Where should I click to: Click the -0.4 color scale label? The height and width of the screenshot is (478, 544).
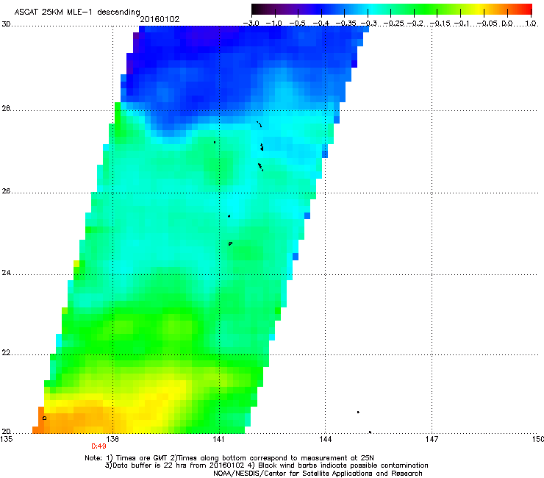pos(321,24)
